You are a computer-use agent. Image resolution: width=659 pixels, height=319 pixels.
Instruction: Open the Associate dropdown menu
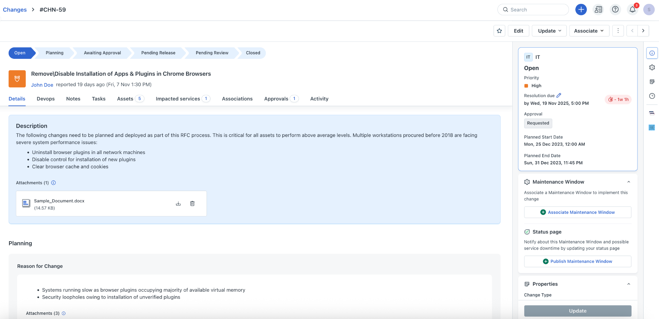[x=589, y=31]
